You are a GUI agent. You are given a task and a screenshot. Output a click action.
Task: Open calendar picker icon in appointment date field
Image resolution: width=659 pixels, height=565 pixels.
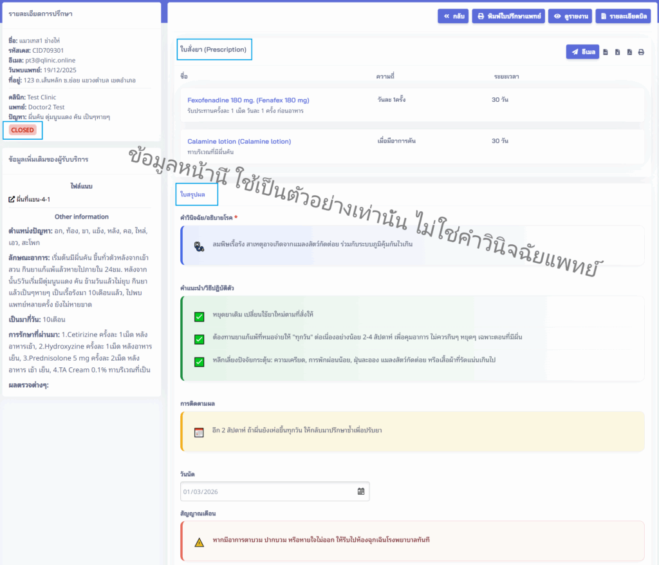click(361, 492)
